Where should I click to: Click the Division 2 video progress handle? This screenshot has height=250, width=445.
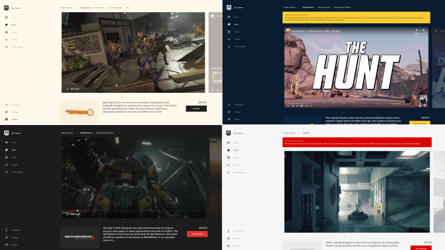click(x=116, y=86)
